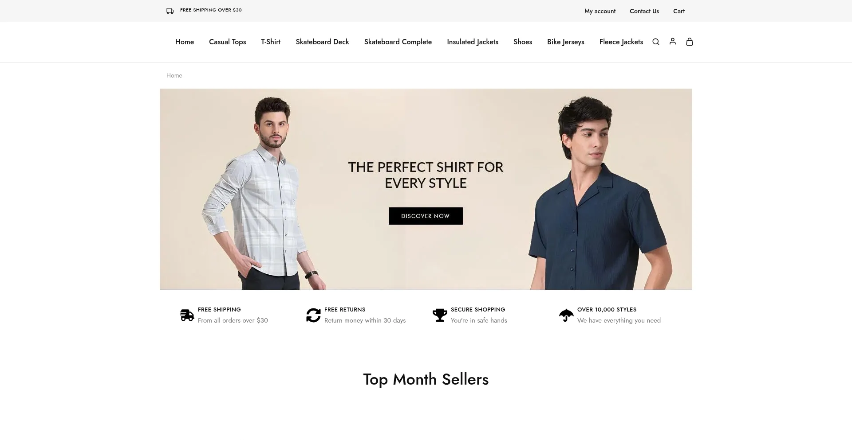
Task: Browse the Insulated Jackets category
Action: pos(472,42)
